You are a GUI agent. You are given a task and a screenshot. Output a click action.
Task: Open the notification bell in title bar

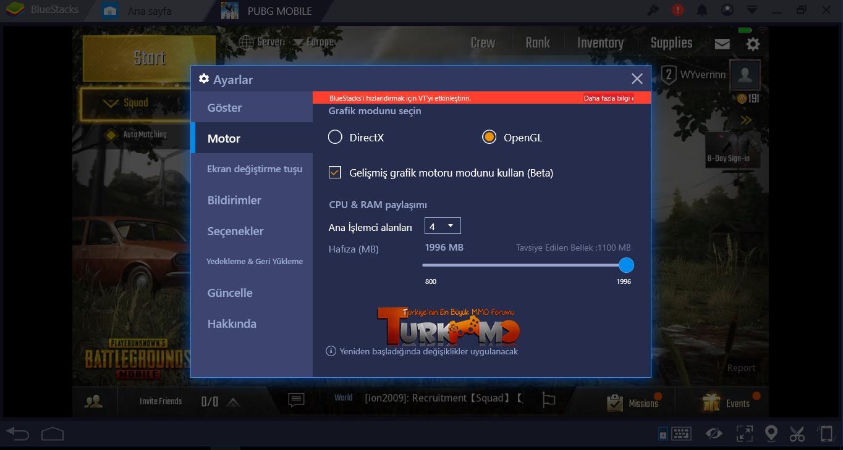click(x=702, y=10)
